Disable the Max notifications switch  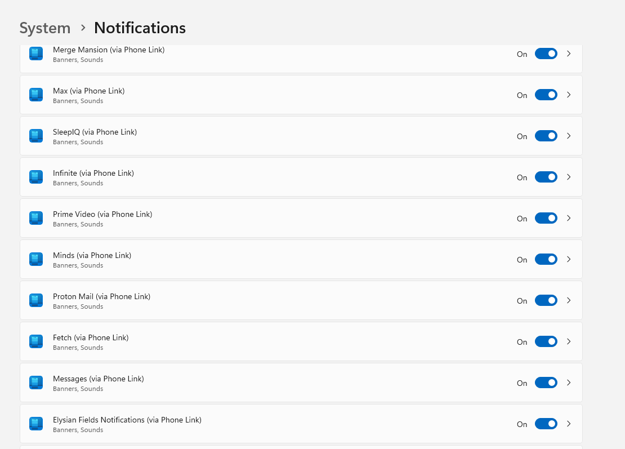(x=546, y=95)
